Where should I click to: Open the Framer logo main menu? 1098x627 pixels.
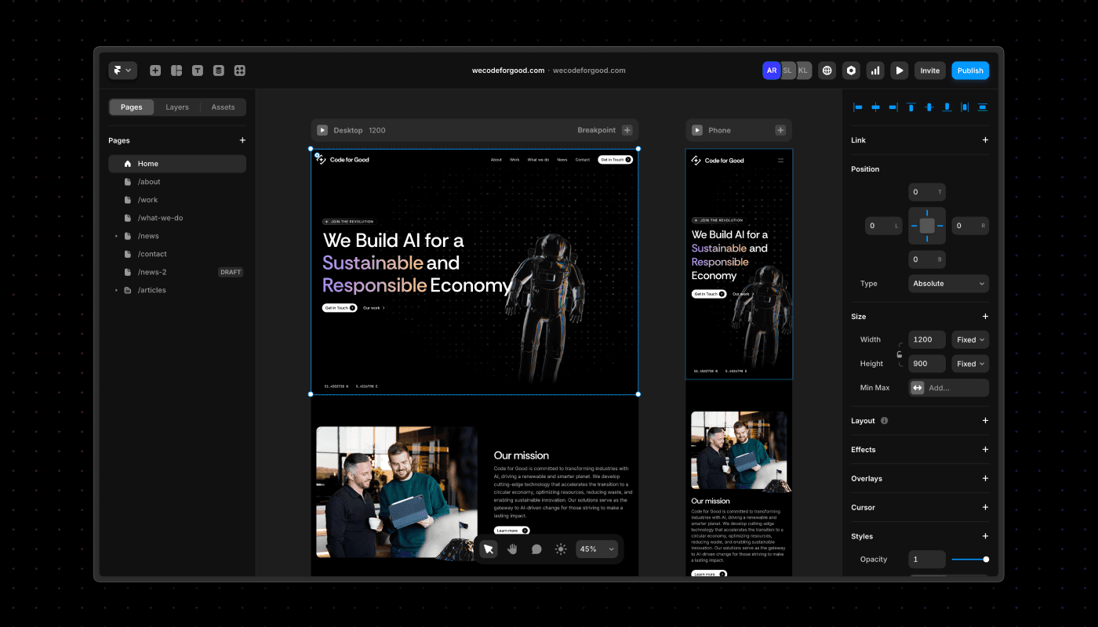tap(123, 71)
